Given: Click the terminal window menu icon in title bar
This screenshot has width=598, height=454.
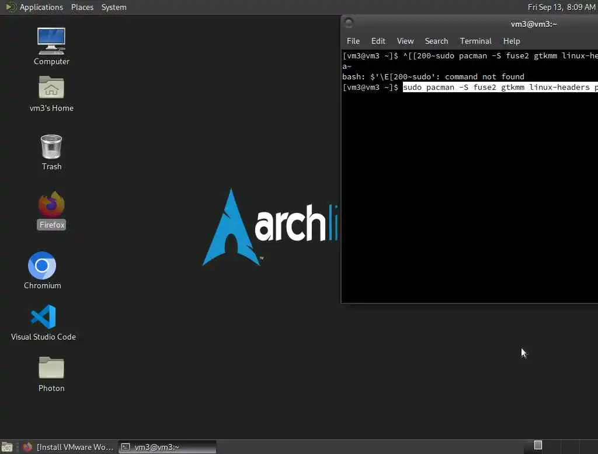Looking at the screenshot, I should (349, 23).
